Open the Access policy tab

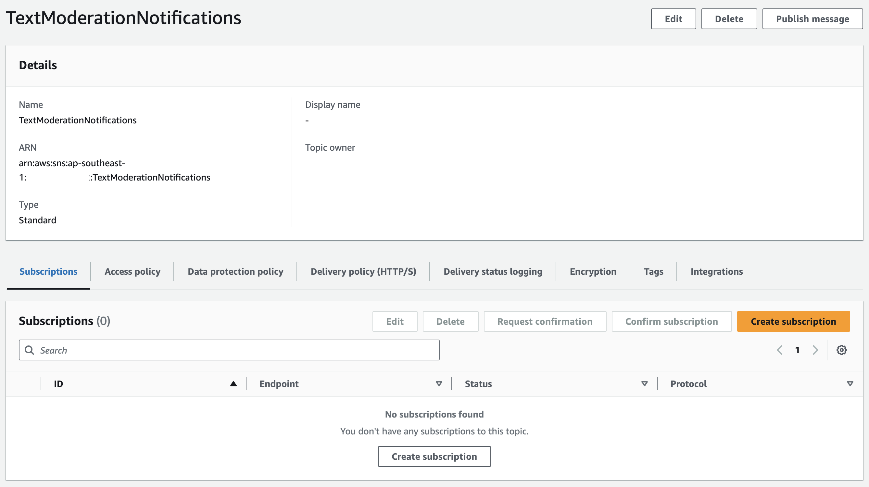click(132, 271)
